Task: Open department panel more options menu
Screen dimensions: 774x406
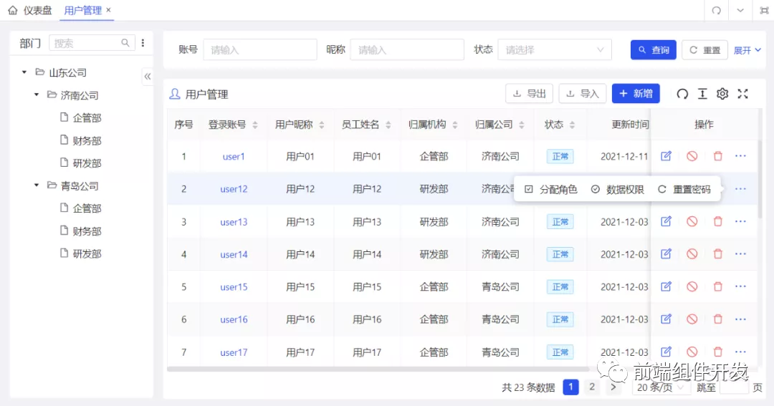Action: pos(143,43)
